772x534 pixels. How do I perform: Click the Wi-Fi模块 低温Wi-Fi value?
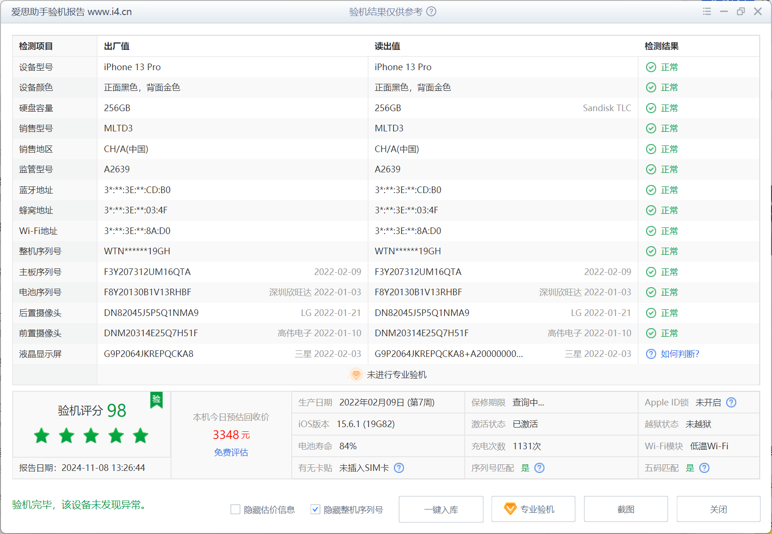tap(709, 446)
